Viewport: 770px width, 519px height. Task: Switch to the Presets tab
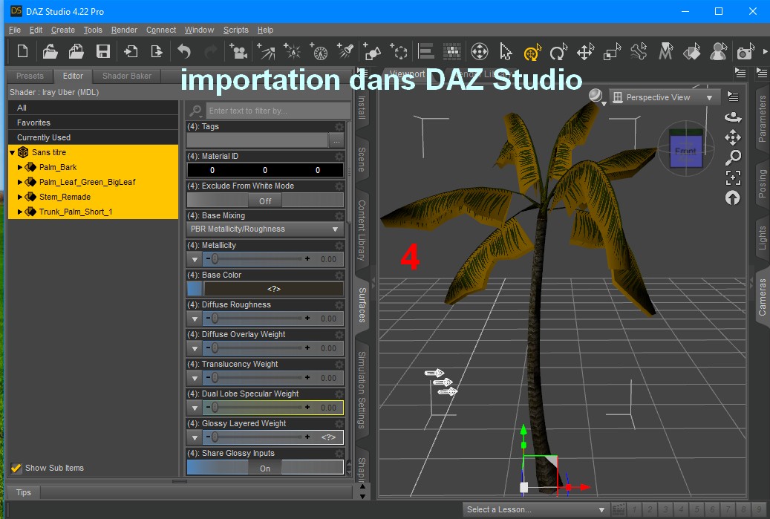(30, 76)
